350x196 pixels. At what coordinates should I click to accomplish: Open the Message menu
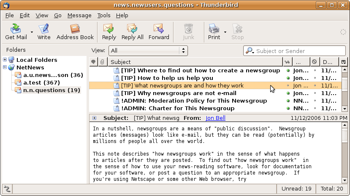pyautogui.click(x=79, y=15)
